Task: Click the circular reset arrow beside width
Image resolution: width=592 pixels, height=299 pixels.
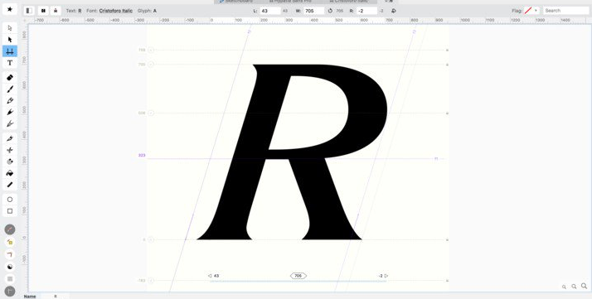Action: tap(330, 11)
